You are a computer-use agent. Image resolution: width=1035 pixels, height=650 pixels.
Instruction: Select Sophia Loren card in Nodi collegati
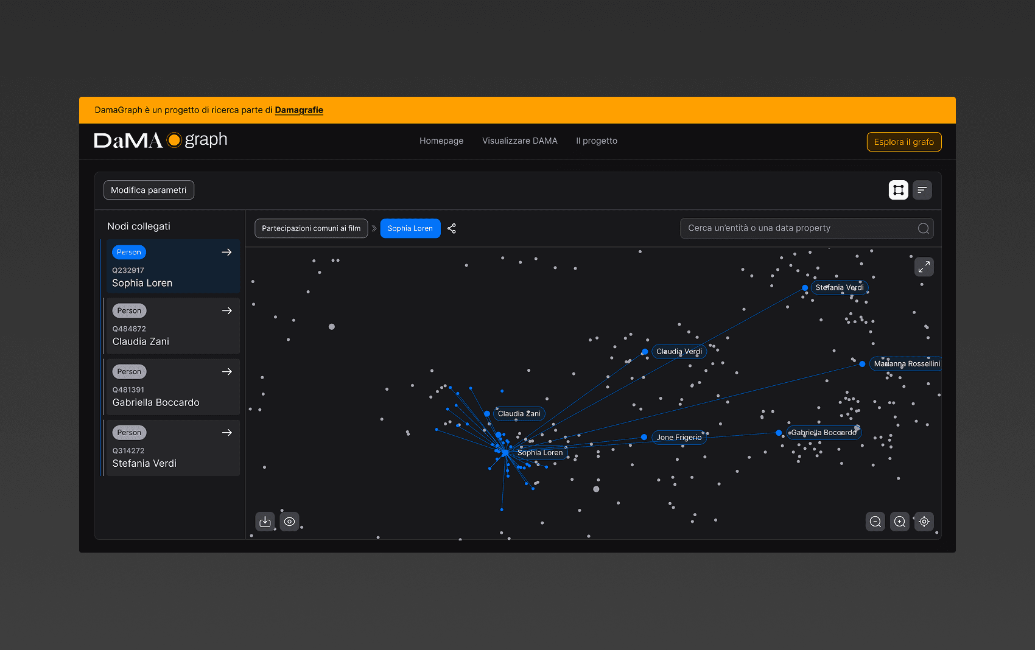point(173,267)
